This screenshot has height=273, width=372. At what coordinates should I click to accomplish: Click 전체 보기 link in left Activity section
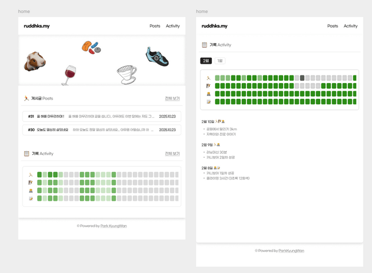click(x=172, y=154)
